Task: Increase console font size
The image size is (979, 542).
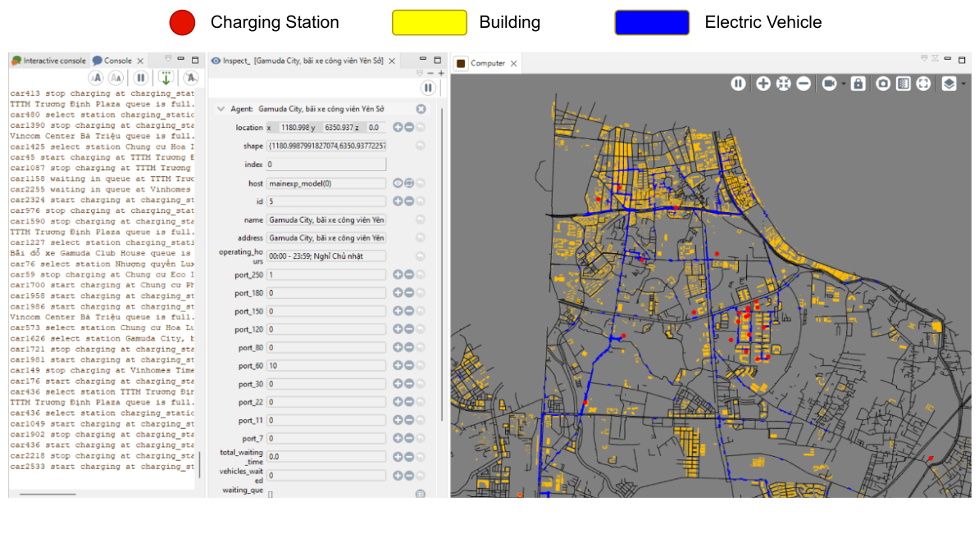Action: tap(96, 78)
